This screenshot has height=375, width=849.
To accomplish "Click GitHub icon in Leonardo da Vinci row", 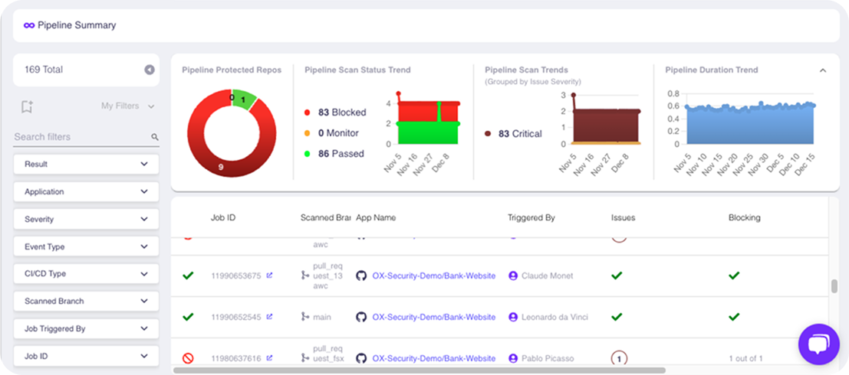I will click(361, 317).
